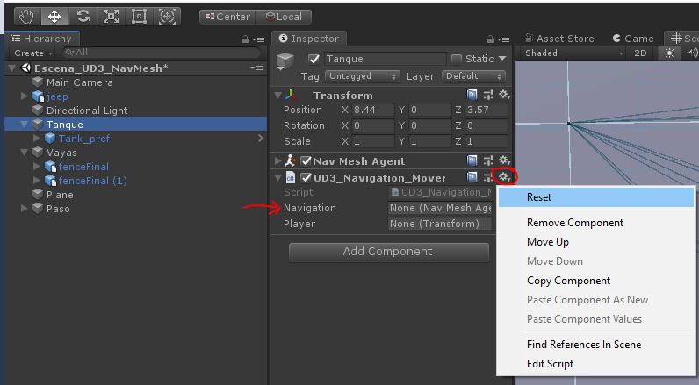Screen dimensions: 699x385
Task: Select the Plane object
Action: (x=60, y=195)
